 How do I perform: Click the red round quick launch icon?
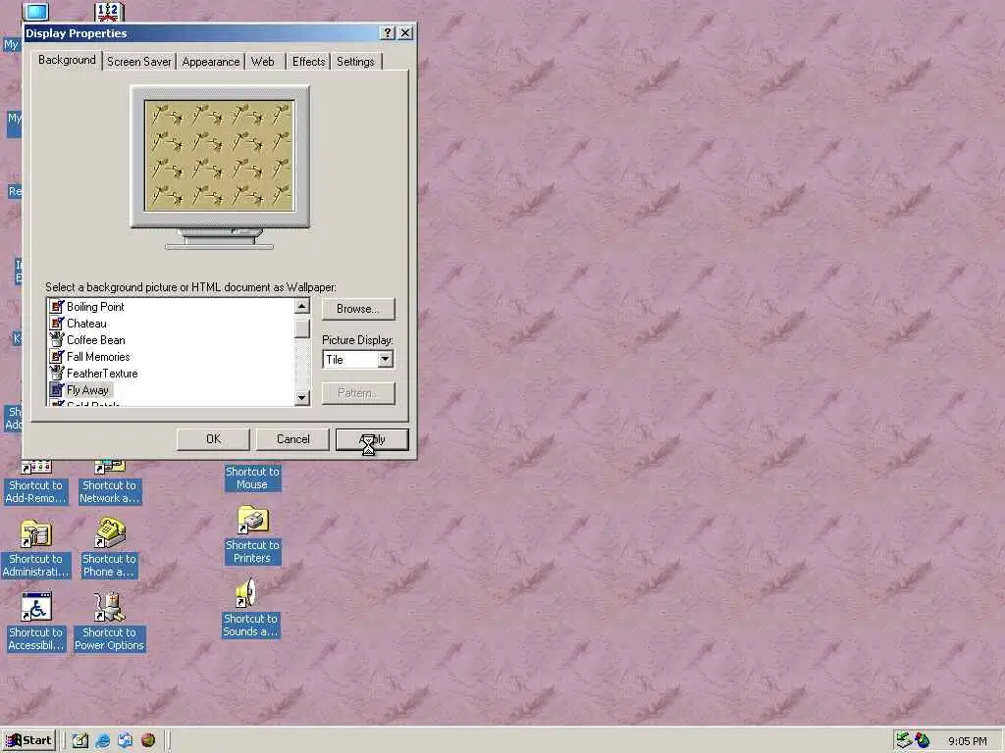click(x=148, y=741)
